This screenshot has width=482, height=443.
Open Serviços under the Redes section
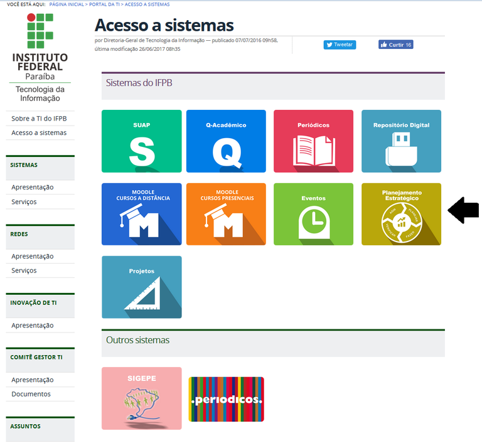tap(24, 270)
